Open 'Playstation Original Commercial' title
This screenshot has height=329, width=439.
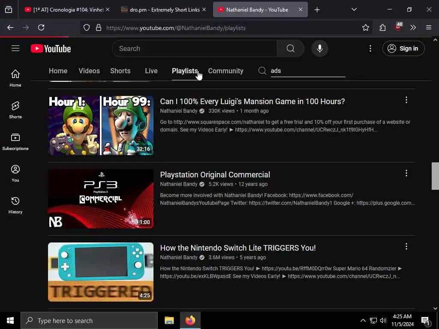(215, 175)
